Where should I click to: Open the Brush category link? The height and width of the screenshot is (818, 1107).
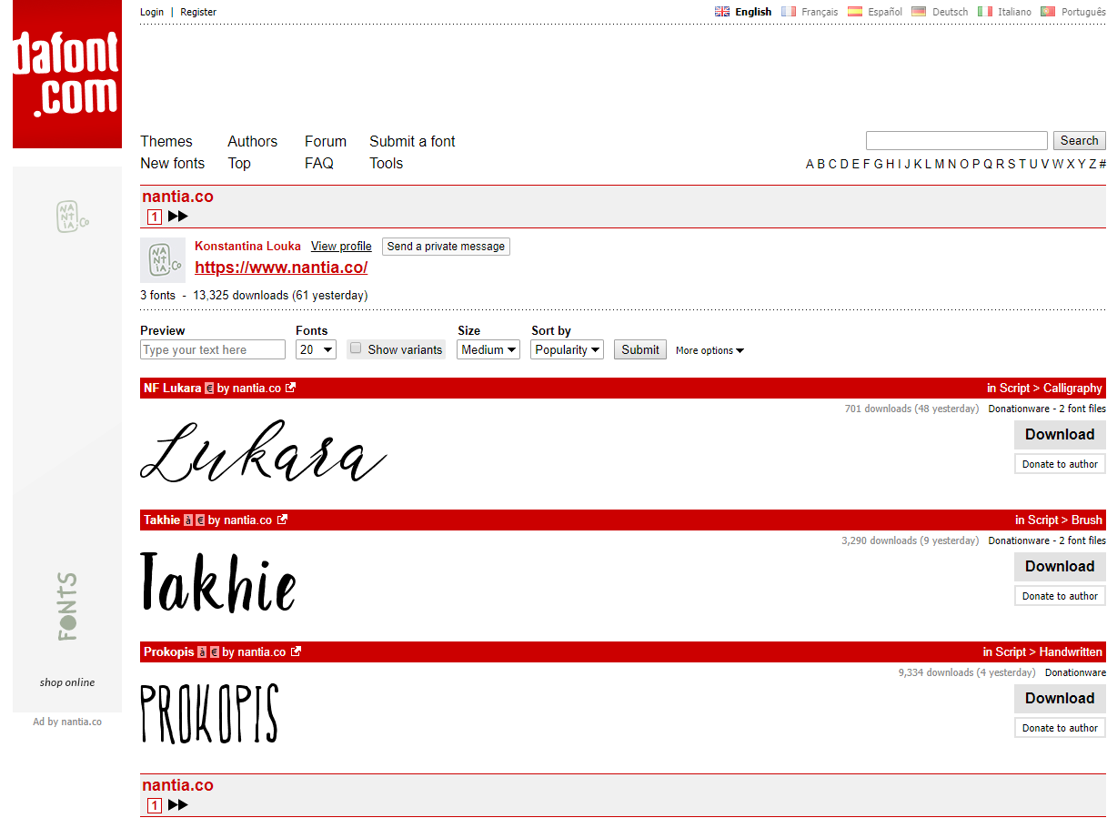click(x=1087, y=520)
